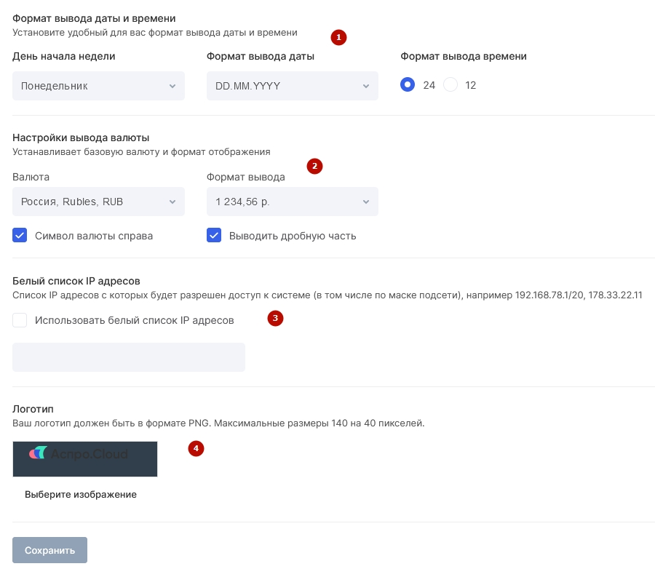Image resolution: width=655 pixels, height=569 pixels.
Task: Click the red annotation marker number 4
Action: click(x=196, y=449)
